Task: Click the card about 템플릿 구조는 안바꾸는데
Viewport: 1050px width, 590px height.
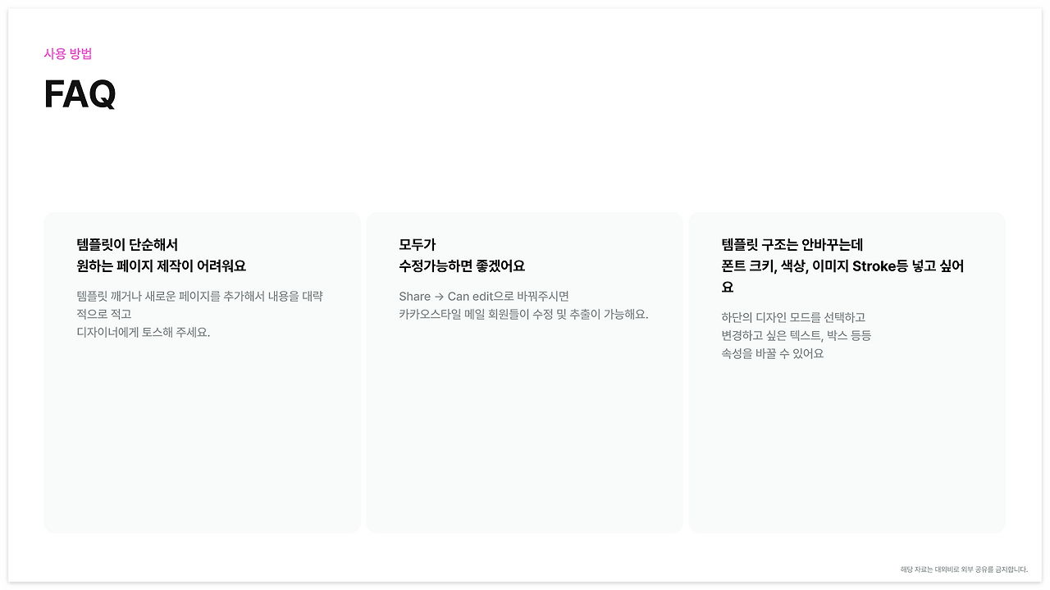Action: click(847, 370)
